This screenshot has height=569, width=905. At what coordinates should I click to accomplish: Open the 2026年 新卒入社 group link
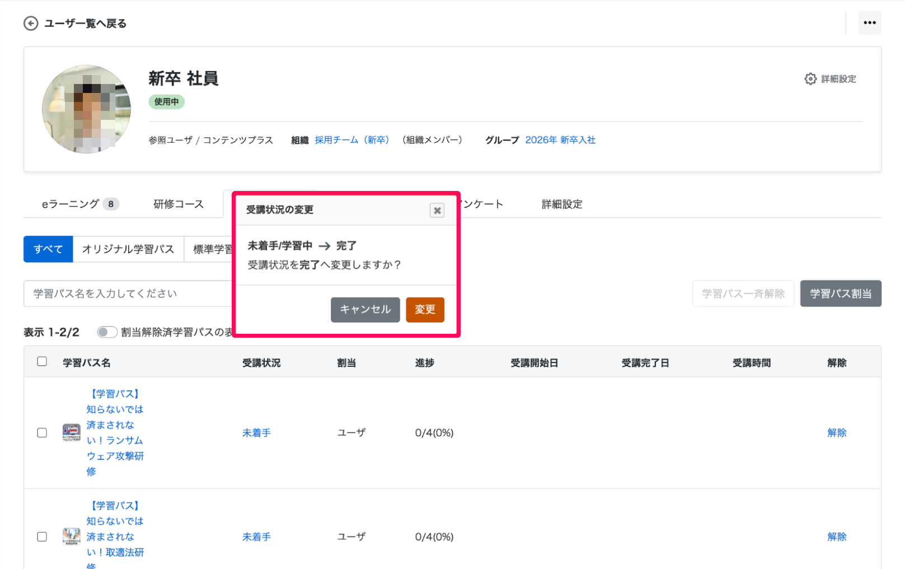tap(560, 140)
